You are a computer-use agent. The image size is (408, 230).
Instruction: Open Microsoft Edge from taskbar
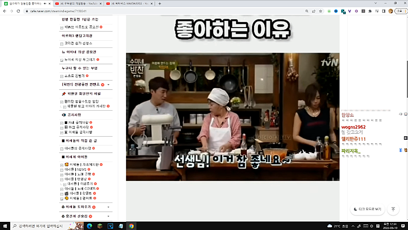coord(89,226)
